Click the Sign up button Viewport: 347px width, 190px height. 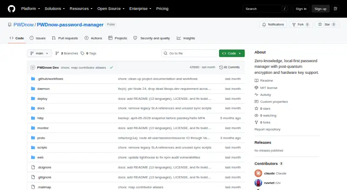coord(321,9)
